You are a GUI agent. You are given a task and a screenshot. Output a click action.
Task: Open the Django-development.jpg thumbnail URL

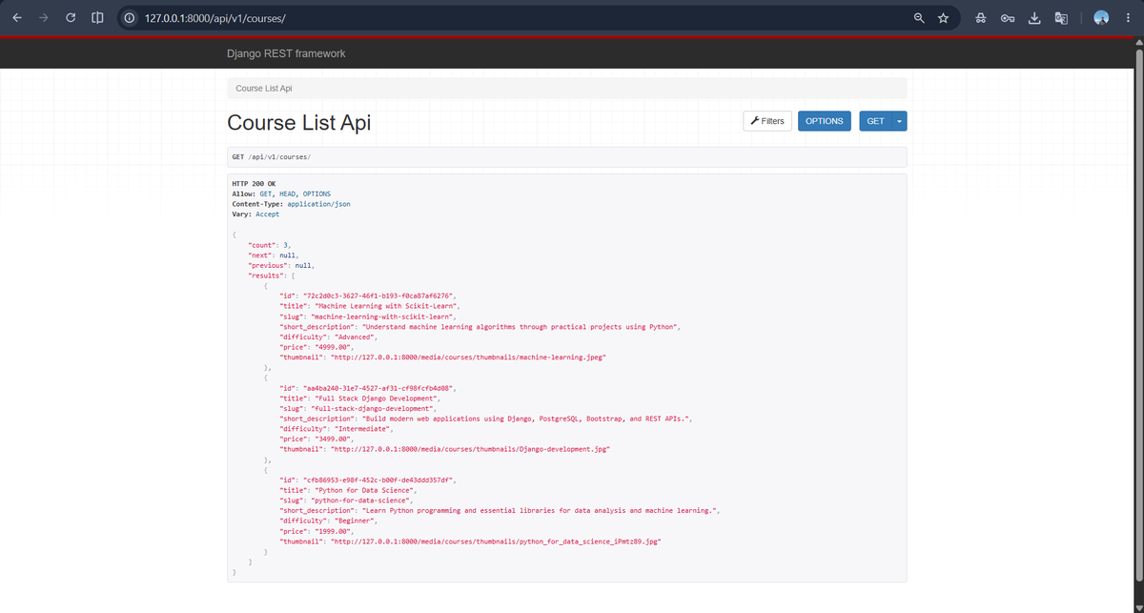(x=470, y=447)
